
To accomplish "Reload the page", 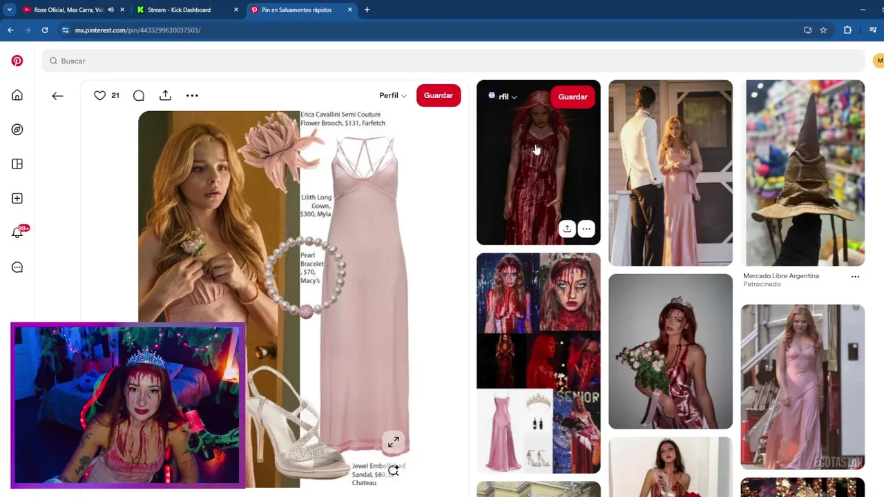I will [x=45, y=30].
